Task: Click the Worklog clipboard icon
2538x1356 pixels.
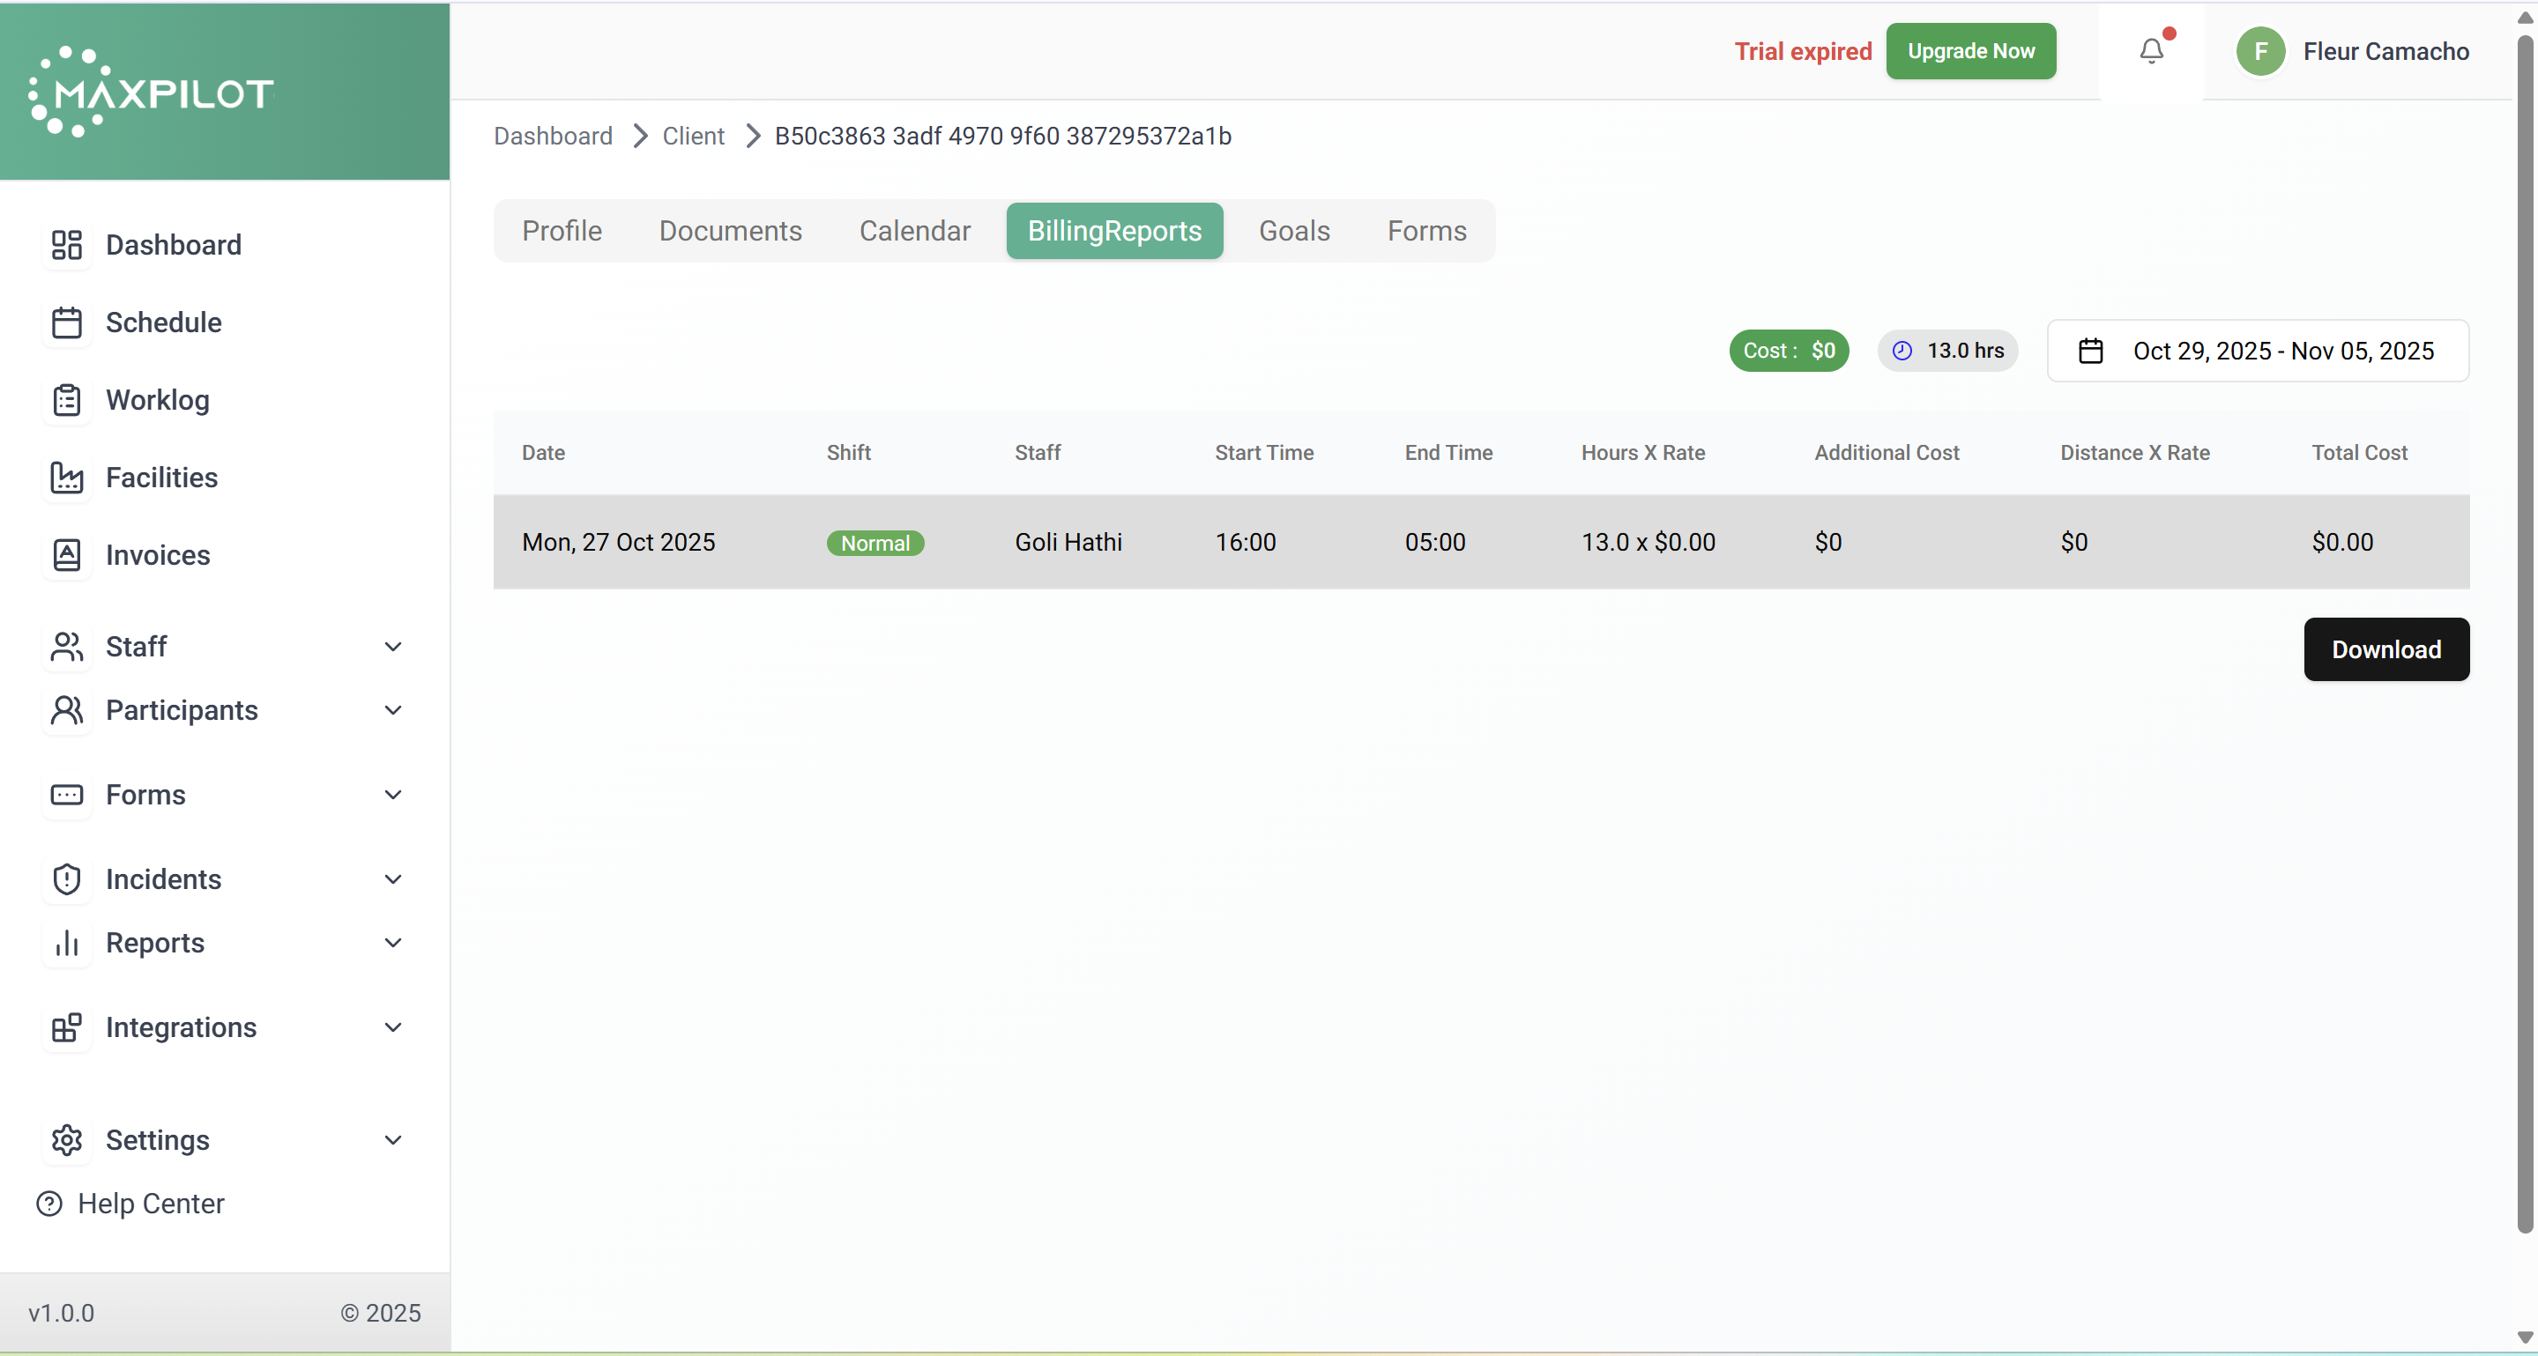Action: (66, 400)
